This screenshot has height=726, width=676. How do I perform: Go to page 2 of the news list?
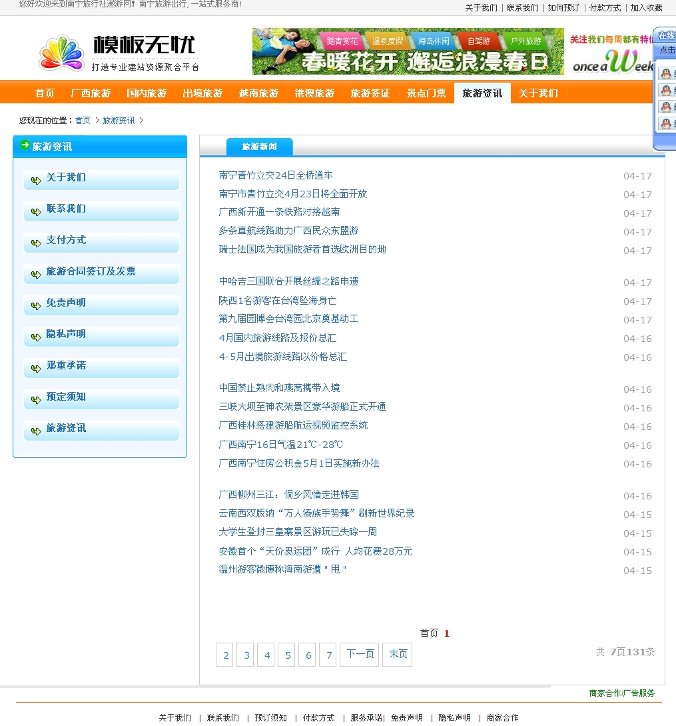point(226,655)
